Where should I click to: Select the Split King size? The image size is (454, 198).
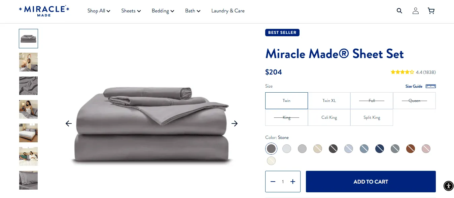372,117
